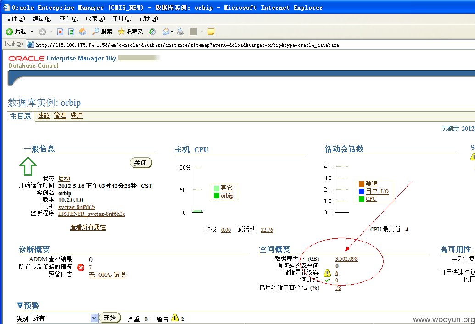Click the Forward arrow icon
The height and width of the screenshot is (324, 475).
click(x=42, y=32)
